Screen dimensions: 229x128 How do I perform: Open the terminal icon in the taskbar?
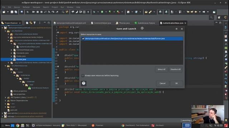(28, 126)
